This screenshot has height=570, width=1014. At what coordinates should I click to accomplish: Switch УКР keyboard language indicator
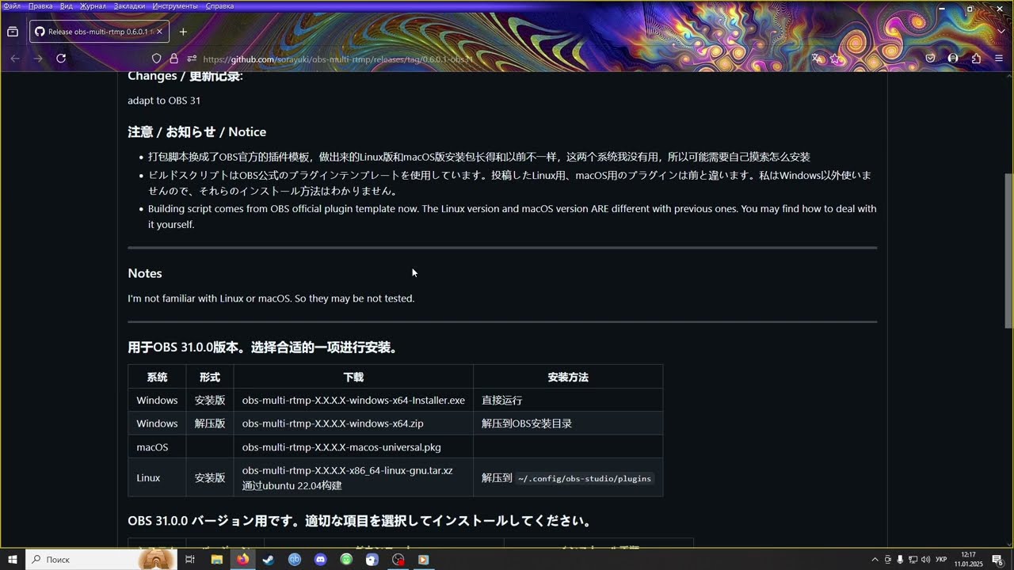(943, 560)
